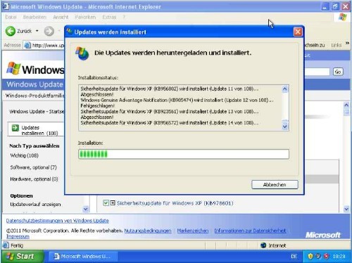Click the Internet zone globe icon

(263, 245)
